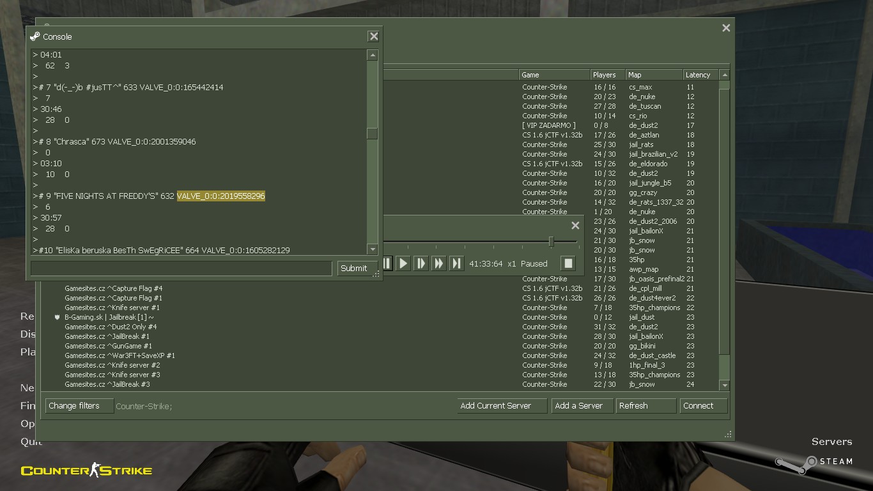Sort servers by Game column
873x491 pixels.
click(x=554, y=75)
